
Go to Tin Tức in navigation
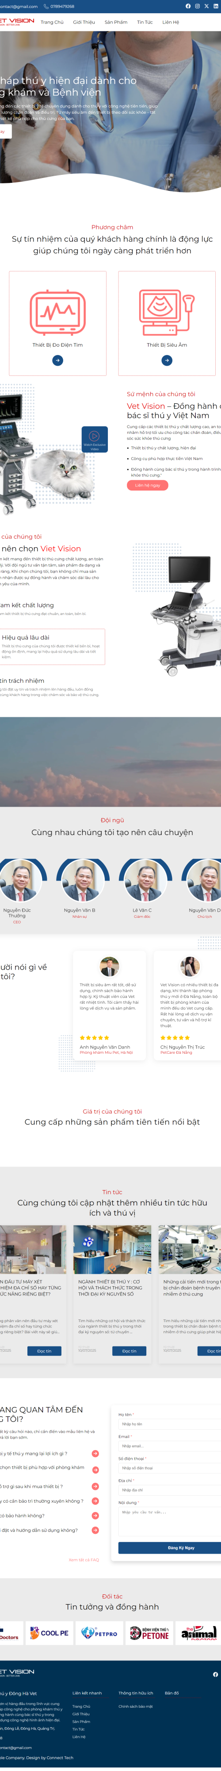(x=145, y=22)
